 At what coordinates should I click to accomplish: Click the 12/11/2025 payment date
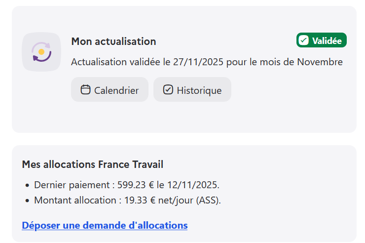point(194,185)
